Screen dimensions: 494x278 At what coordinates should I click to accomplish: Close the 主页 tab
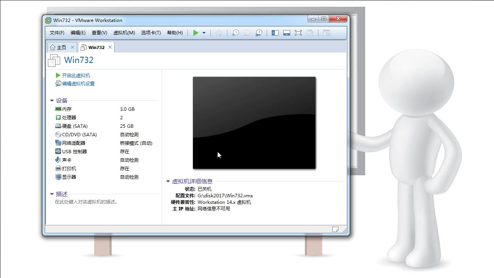click(x=72, y=47)
